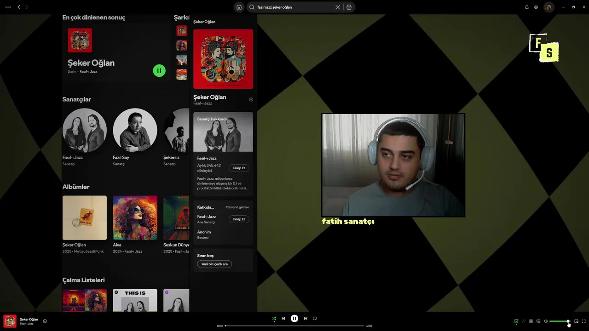The height and width of the screenshot is (331, 589).
Task: Go forward with the right arrow
Action: [26, 7]
